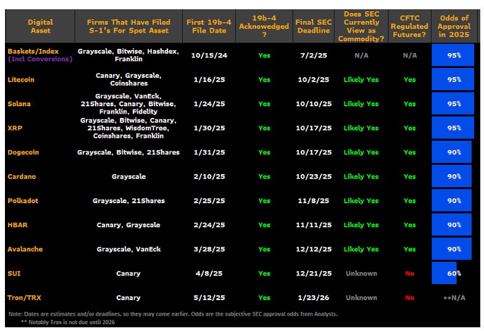This screenshot has width=484, height=331.
Task: Select the Dogecoin asset label
Action: (23, 152)
